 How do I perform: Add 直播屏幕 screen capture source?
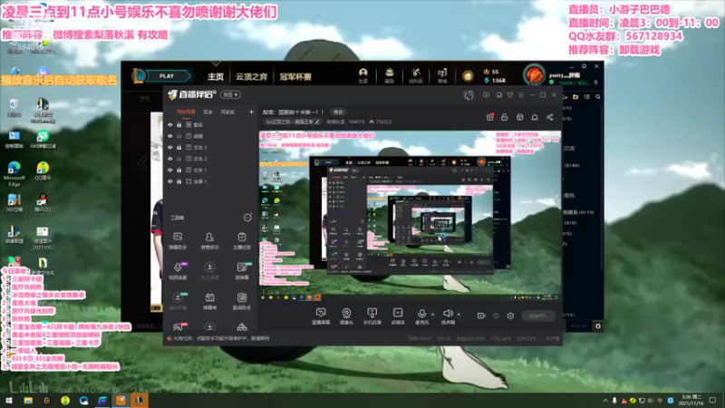(x=321, y=316)
